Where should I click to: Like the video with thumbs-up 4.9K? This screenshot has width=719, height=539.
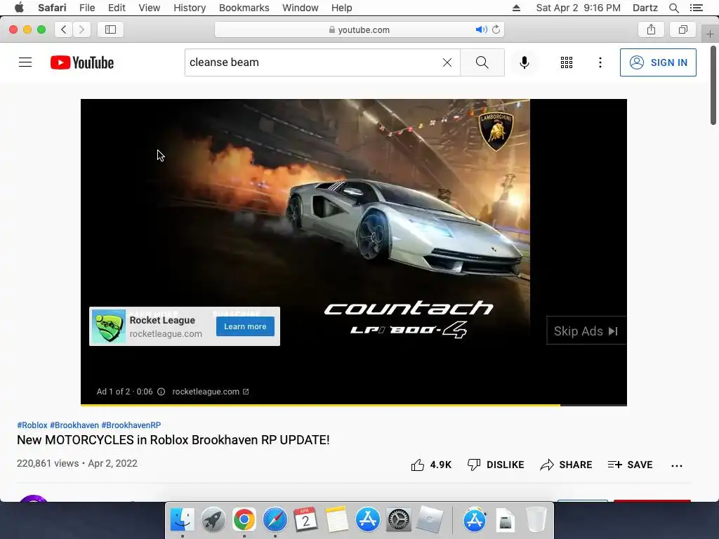431,465
